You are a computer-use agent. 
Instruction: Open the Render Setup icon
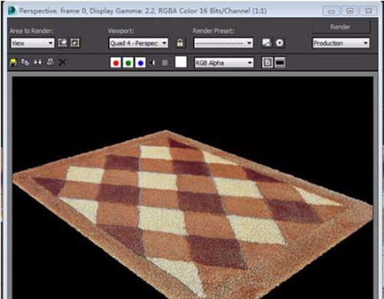(x=266, y=43)
